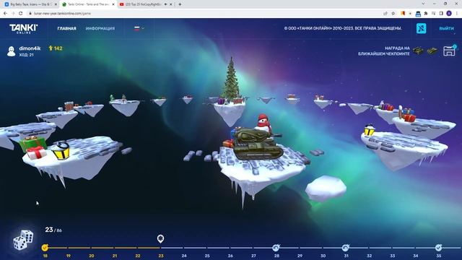Screen dimensions: 462x260
Task: Select the Tanki Online browser tab
Action: coord(88,4)
